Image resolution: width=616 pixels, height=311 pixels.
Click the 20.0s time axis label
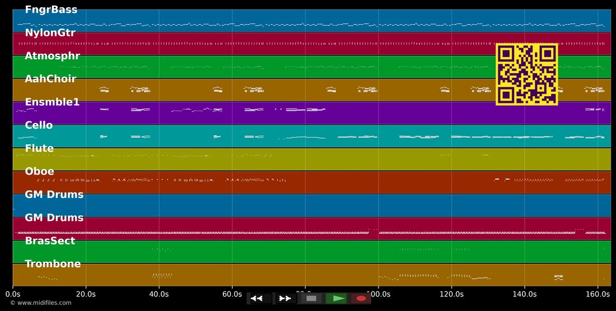[86, 294]
